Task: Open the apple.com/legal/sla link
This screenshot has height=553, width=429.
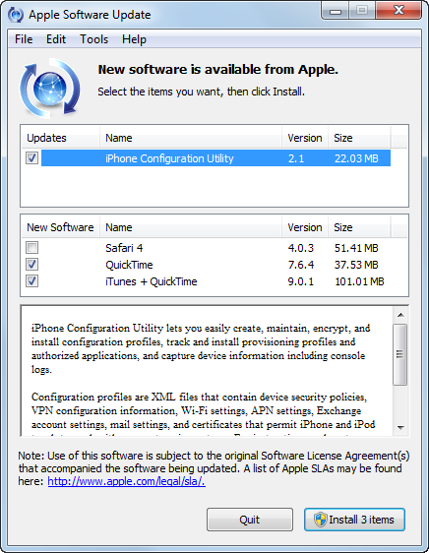Action: coord(126,481)
